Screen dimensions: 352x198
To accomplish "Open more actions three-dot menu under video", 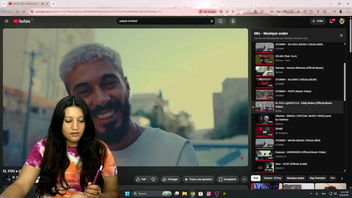I will (244, 179).
